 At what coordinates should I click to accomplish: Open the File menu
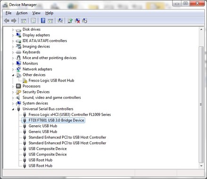click(x=8, y=13)
